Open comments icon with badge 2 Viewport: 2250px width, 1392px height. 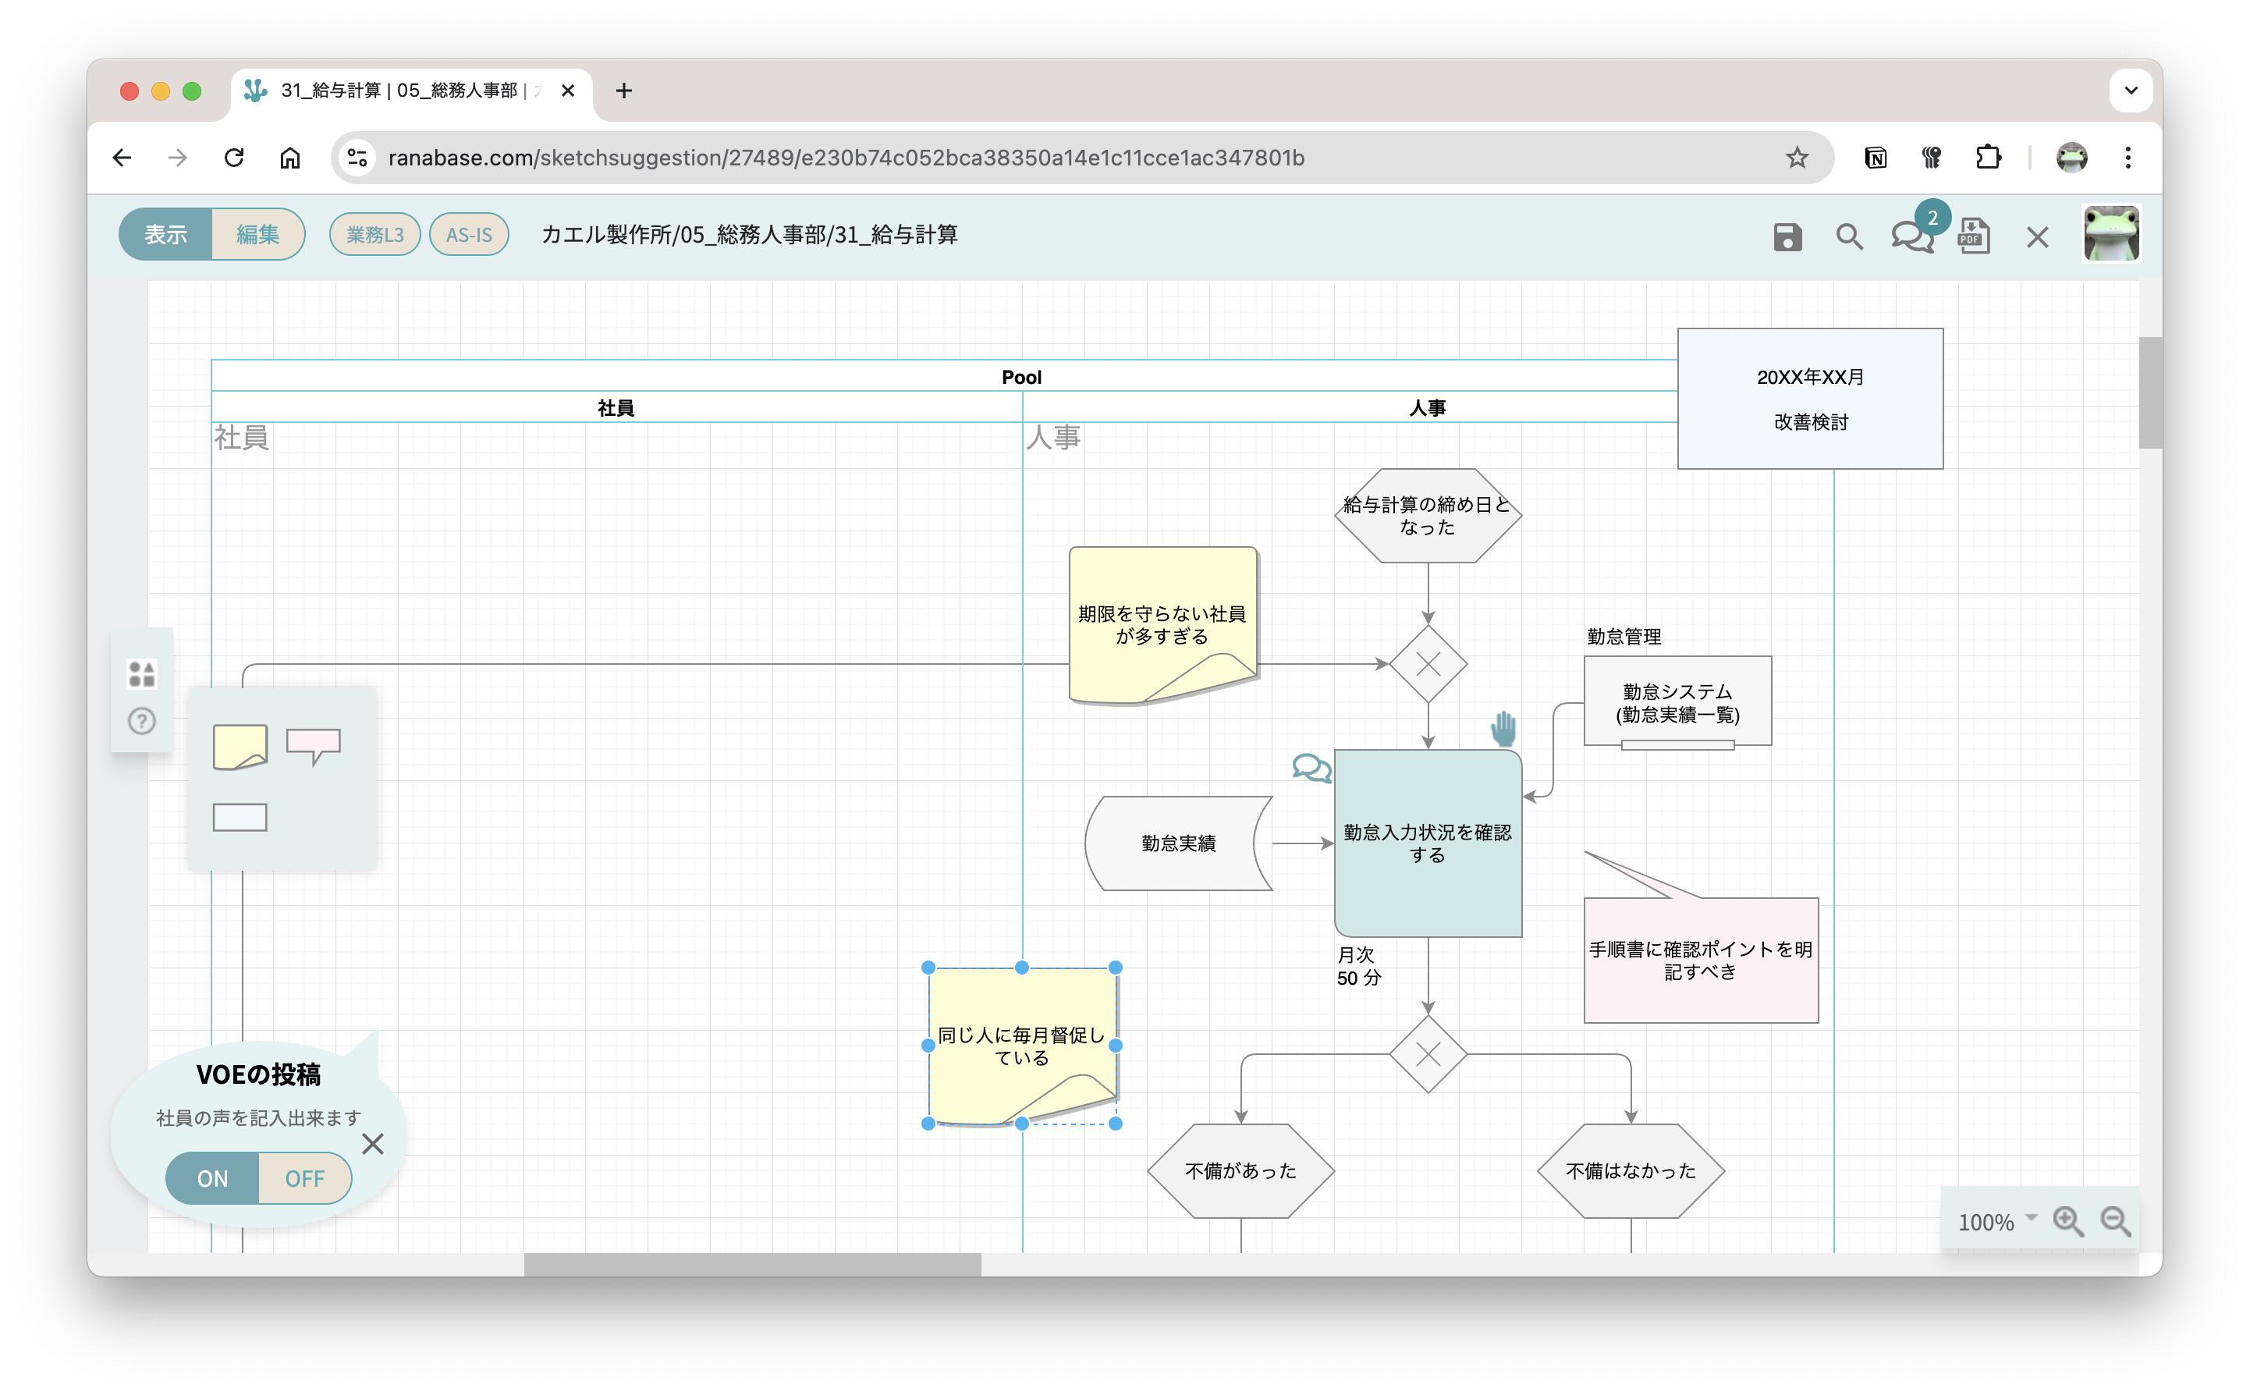[x=1912, y=236]
